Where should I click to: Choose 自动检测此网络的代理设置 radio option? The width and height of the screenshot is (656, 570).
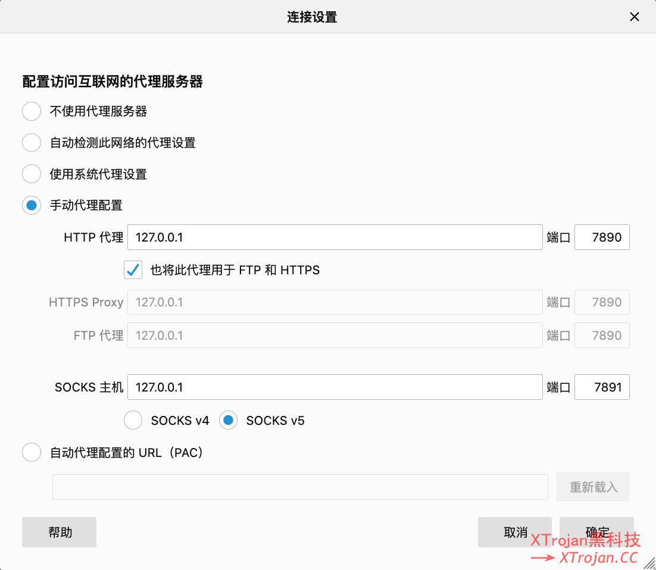pyautogui.click(x=32, y=143)
